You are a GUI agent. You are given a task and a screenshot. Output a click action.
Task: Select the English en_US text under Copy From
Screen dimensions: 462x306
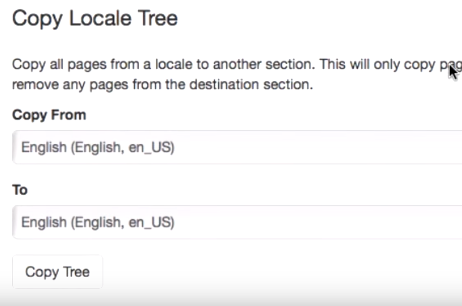point(98,148)
